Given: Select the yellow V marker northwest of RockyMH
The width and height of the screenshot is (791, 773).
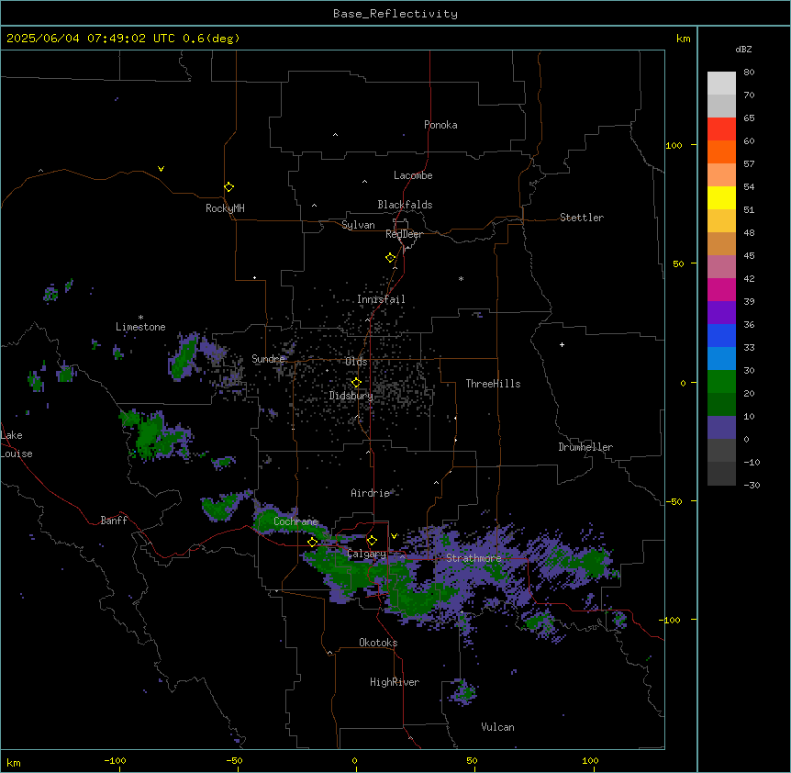Looking at the screenshot, I should click(161, 169).
